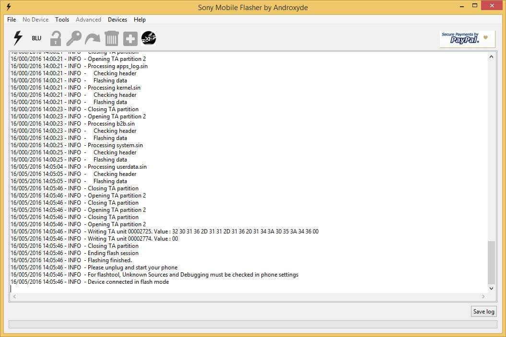Click the BLU bootloader unlock button

pyautogui.click(x=36, y=38)
